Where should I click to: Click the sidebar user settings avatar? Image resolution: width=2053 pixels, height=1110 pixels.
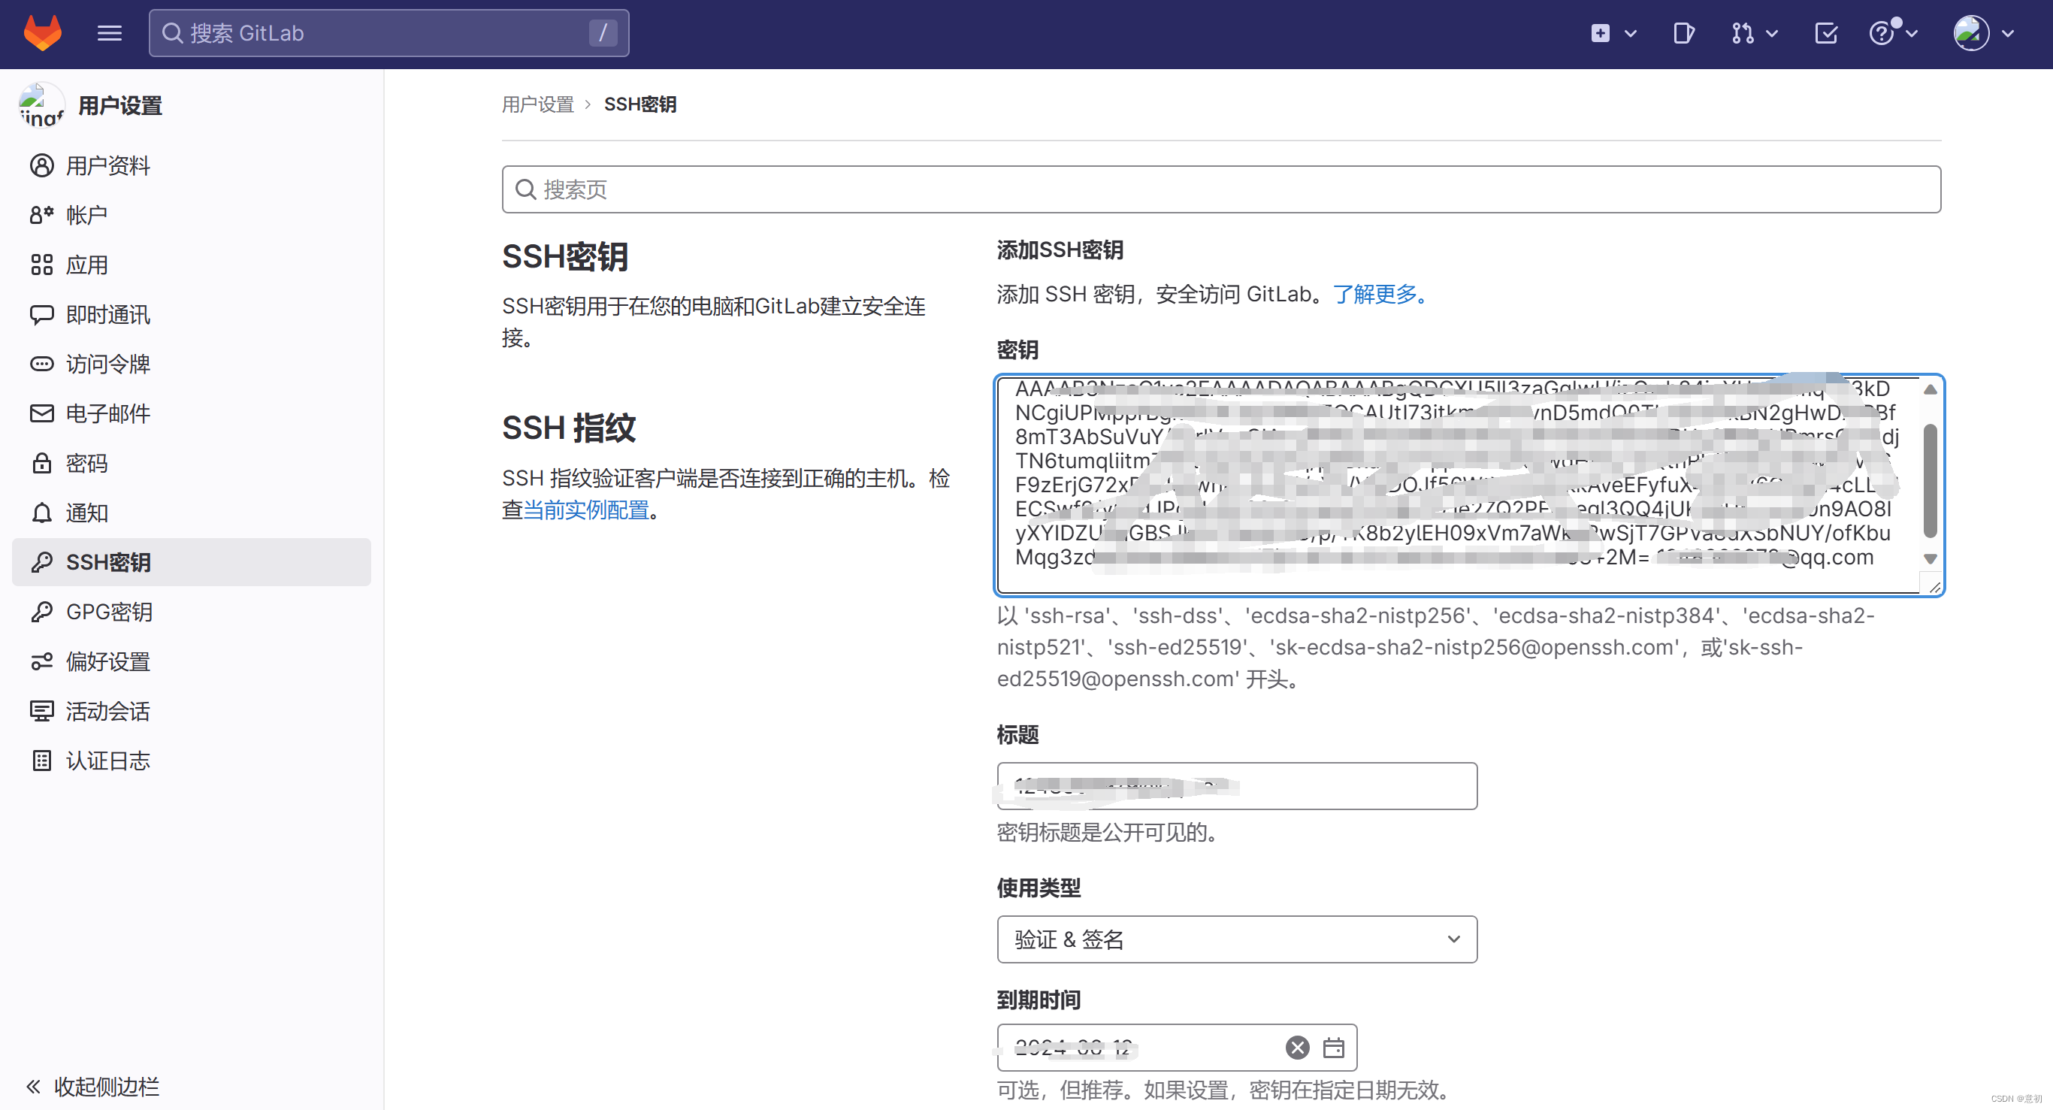(x=41, y=105)
